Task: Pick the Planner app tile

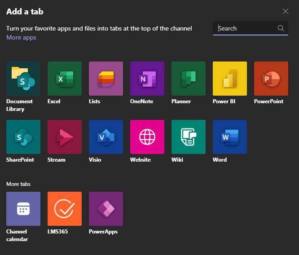Action: [189, 79]
